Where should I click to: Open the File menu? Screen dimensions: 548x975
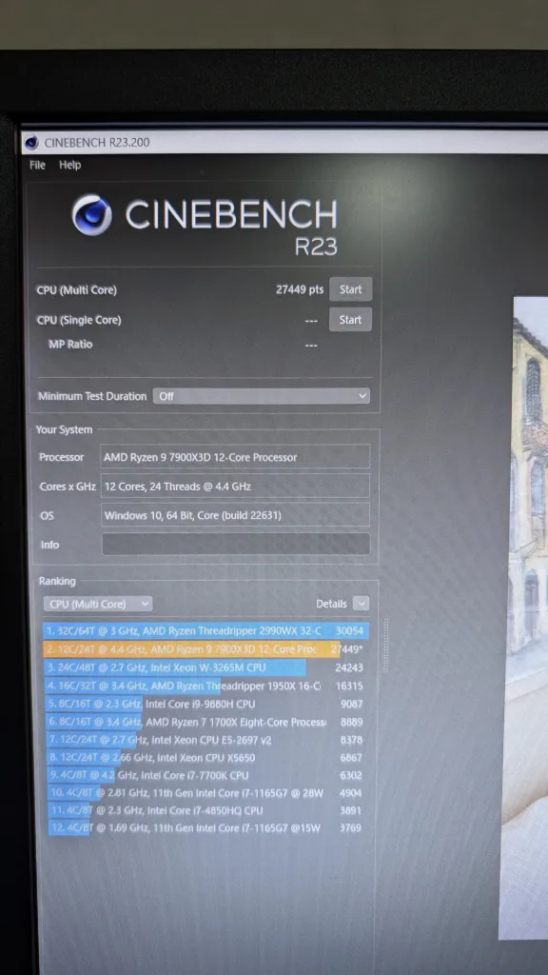coord(37,165)
